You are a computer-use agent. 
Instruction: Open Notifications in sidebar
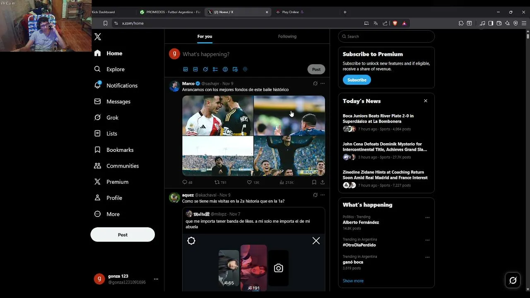(x=116, y=85)
